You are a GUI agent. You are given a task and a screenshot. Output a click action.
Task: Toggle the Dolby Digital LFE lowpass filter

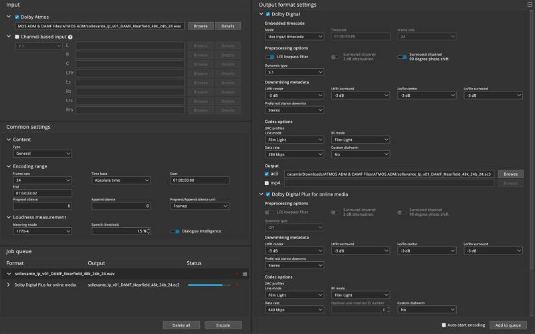(270, 57)
